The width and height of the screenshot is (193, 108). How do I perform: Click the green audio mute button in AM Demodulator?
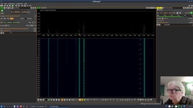tap(191, 13)
